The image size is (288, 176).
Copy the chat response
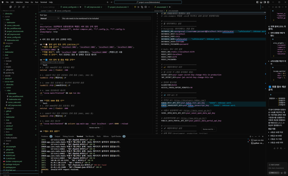281,148
